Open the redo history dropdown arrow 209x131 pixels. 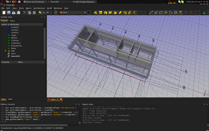pyautogui.click(x=51, y=13)
